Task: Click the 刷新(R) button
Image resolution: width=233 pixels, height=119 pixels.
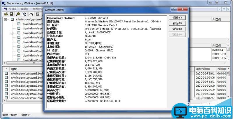Action: [x=177, y=23]
